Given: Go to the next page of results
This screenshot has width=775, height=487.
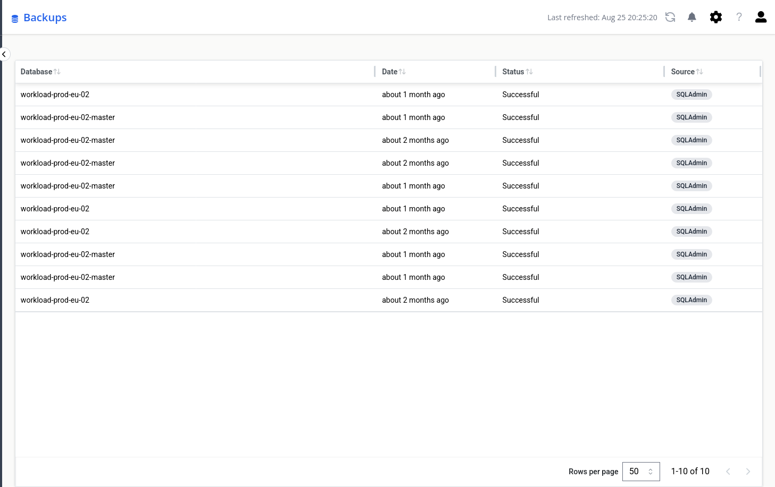Looking at the screenshot, I should [748, 472].
